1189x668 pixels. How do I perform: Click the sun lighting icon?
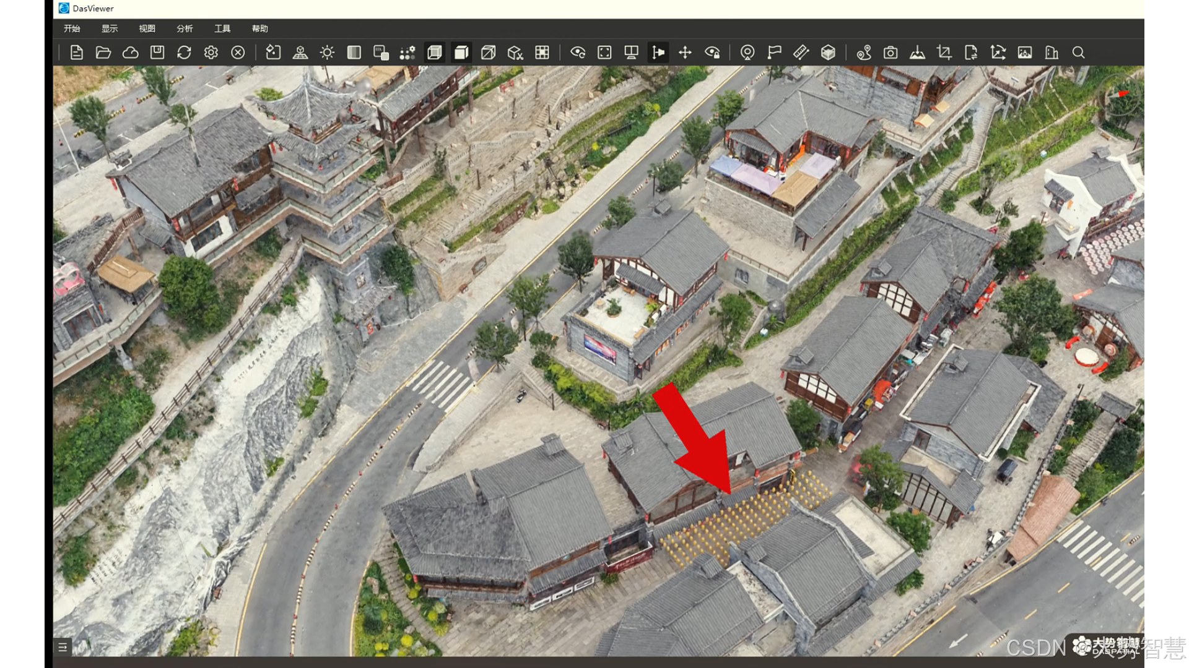pyautogui.click(x=327, y=53)
